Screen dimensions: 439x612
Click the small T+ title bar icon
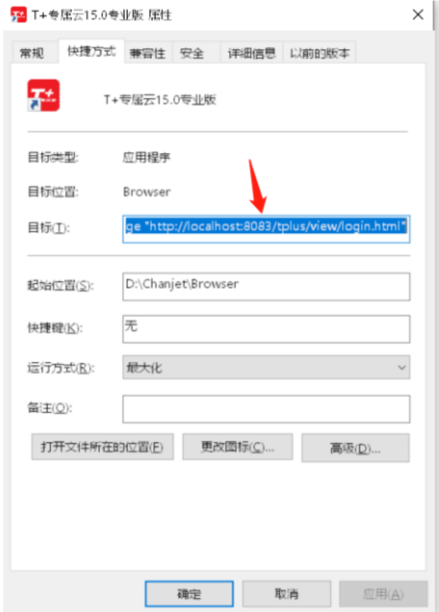tap(18, 15)
